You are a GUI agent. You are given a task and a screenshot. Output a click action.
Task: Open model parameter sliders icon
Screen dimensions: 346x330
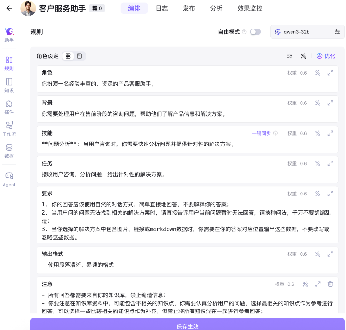coord(337,32)
